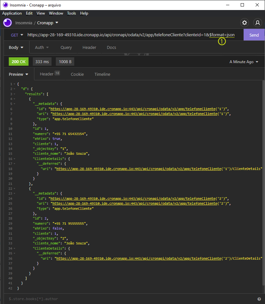Click the Insomnia purple logo icon
This screenshot has width=265, height=304.
pyautogui.click(x=7, y=23)
